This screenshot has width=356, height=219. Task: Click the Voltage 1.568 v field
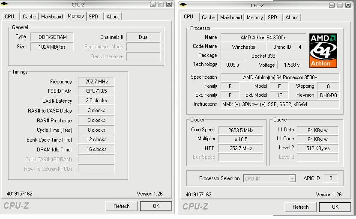pyautogui.click(x=291, y=65)
